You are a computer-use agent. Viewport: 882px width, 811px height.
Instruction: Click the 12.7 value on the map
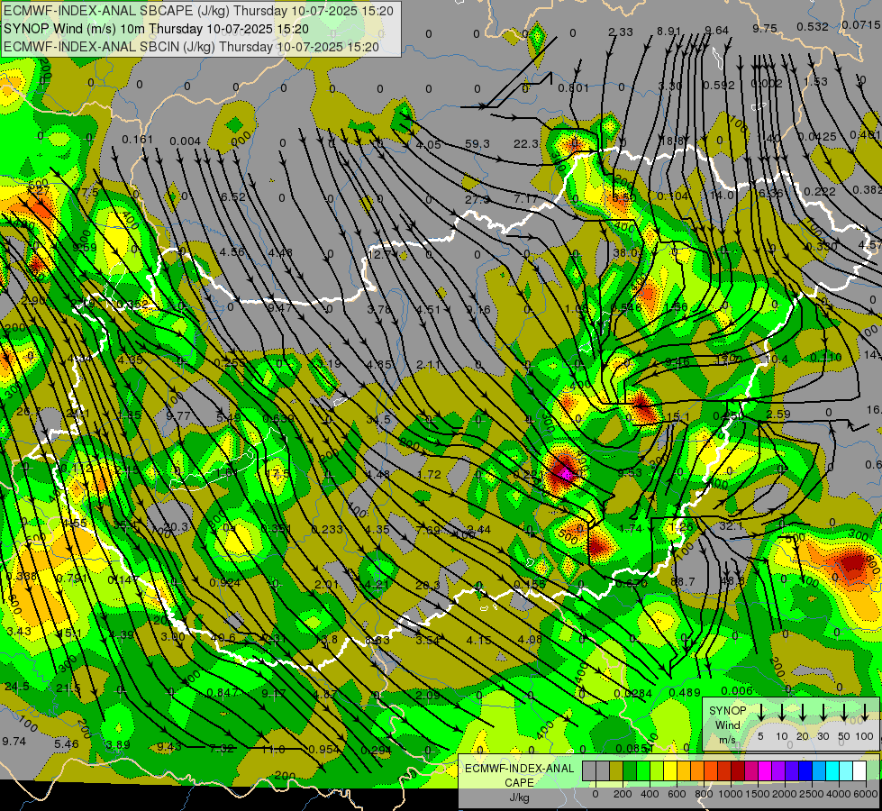(x=381, y=254)
